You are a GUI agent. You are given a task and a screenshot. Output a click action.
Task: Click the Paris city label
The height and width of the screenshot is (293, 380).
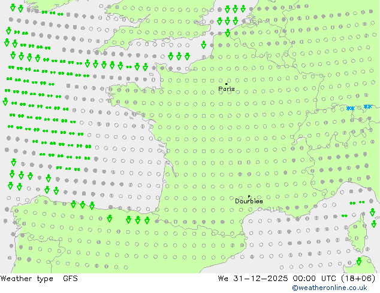point(227,89)
